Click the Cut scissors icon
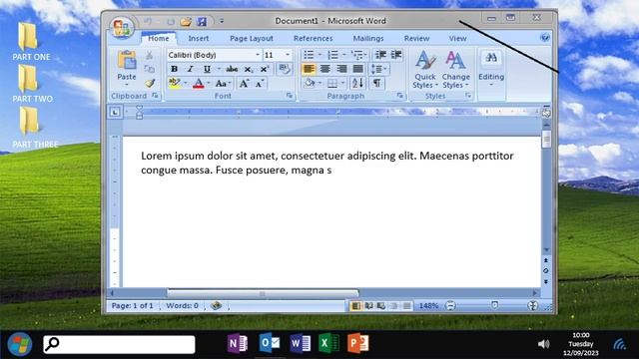The width and height of the screenshot is (639, 359). tap(150, 55)
